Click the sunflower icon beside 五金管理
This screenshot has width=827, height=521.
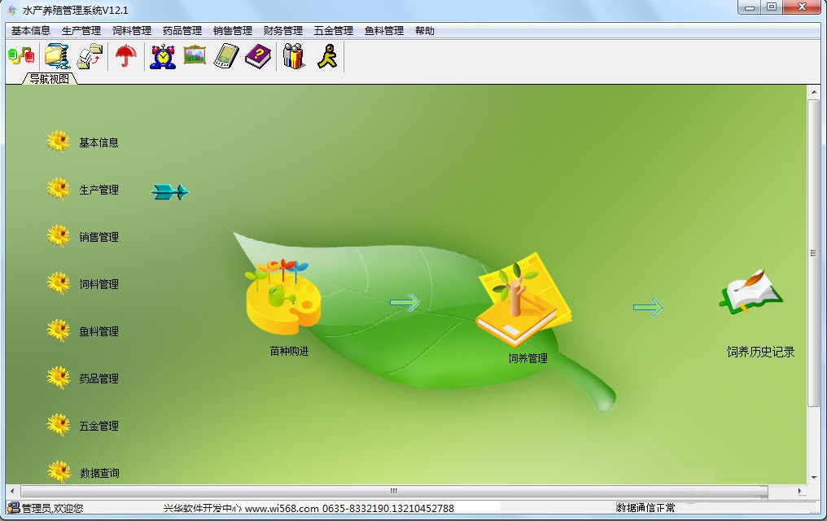(58, 425)
